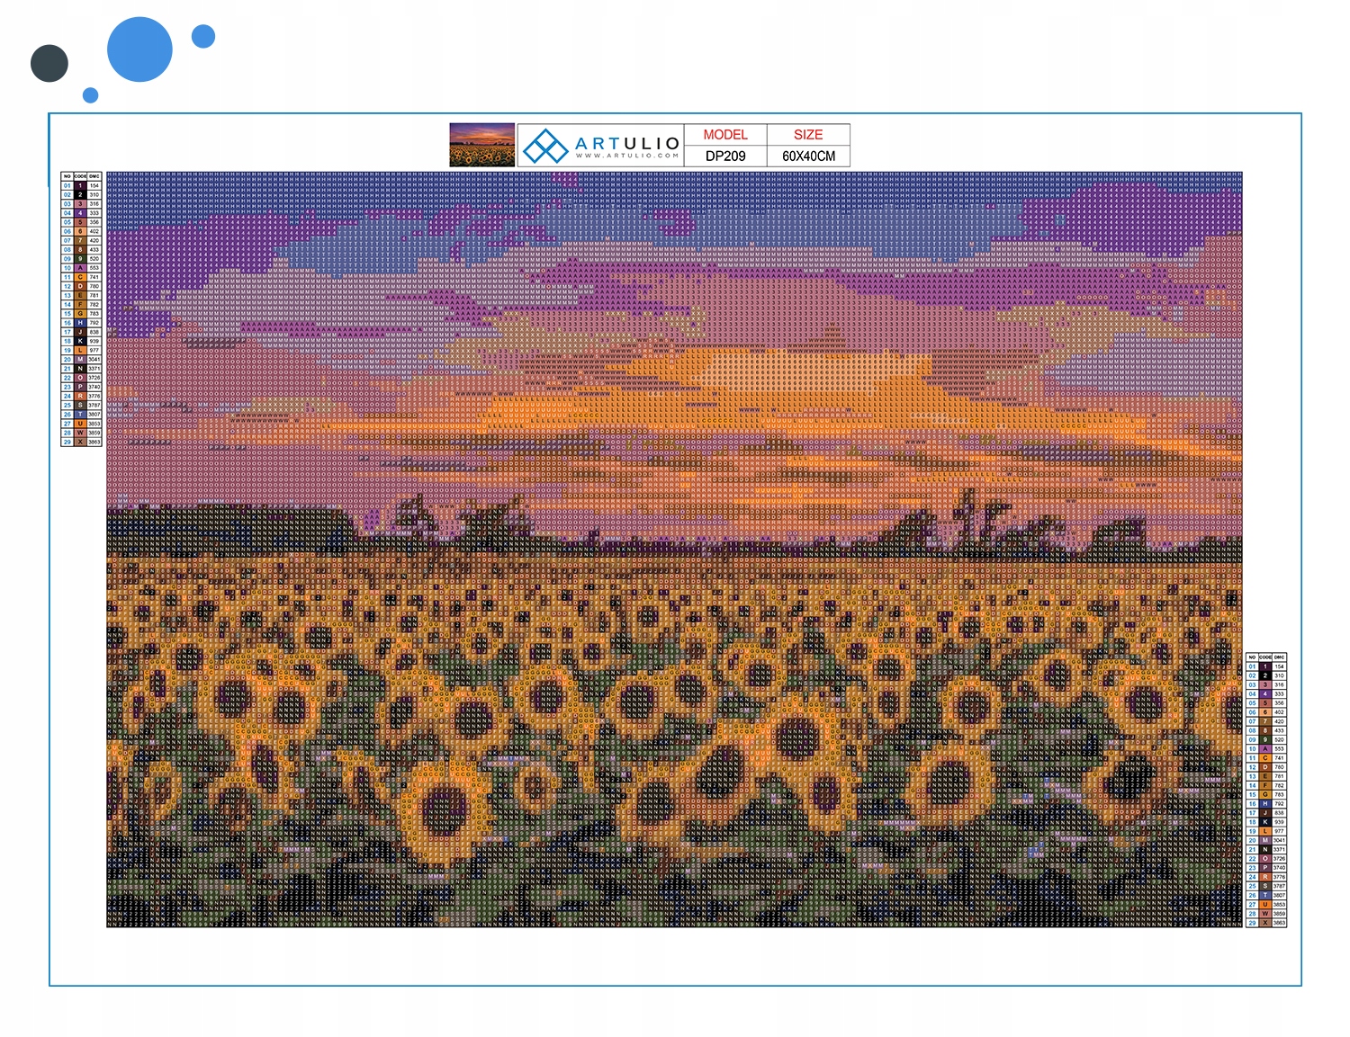
Task: Pick purple swatch code 4 in left legend
Action: [80, 213]
